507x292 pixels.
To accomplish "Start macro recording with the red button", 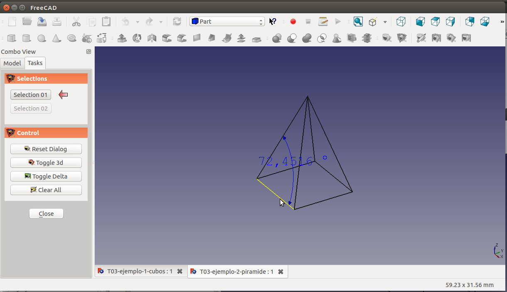I will click(x=293, y=22).
